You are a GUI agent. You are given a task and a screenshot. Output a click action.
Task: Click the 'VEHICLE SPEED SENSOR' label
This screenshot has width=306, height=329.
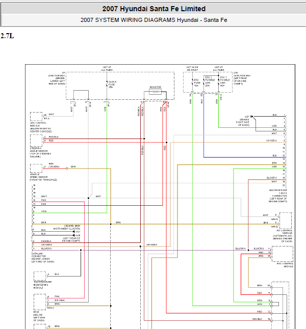[43, 177]
